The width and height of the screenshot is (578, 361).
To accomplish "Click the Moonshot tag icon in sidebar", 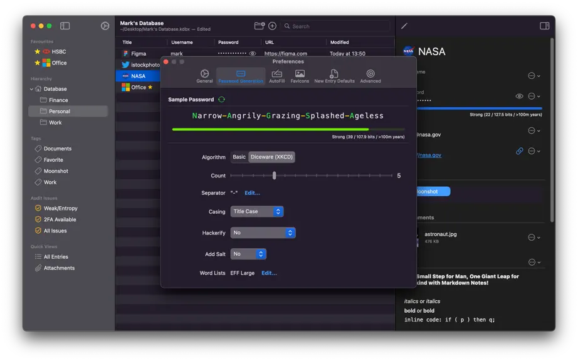I will point(38,171).
